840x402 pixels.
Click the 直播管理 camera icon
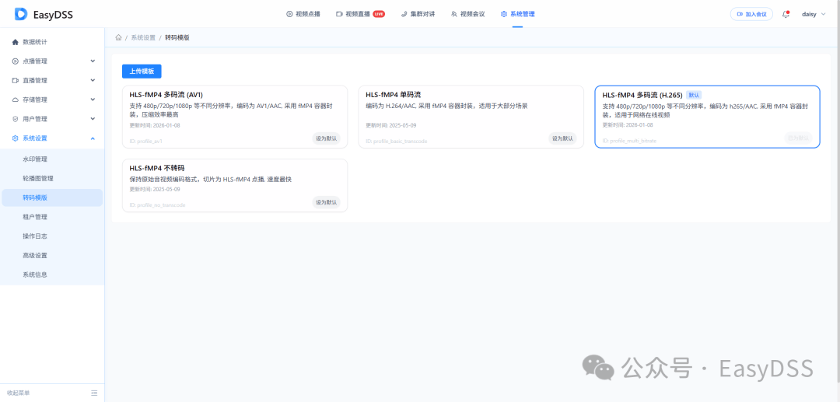coord(15,80)
